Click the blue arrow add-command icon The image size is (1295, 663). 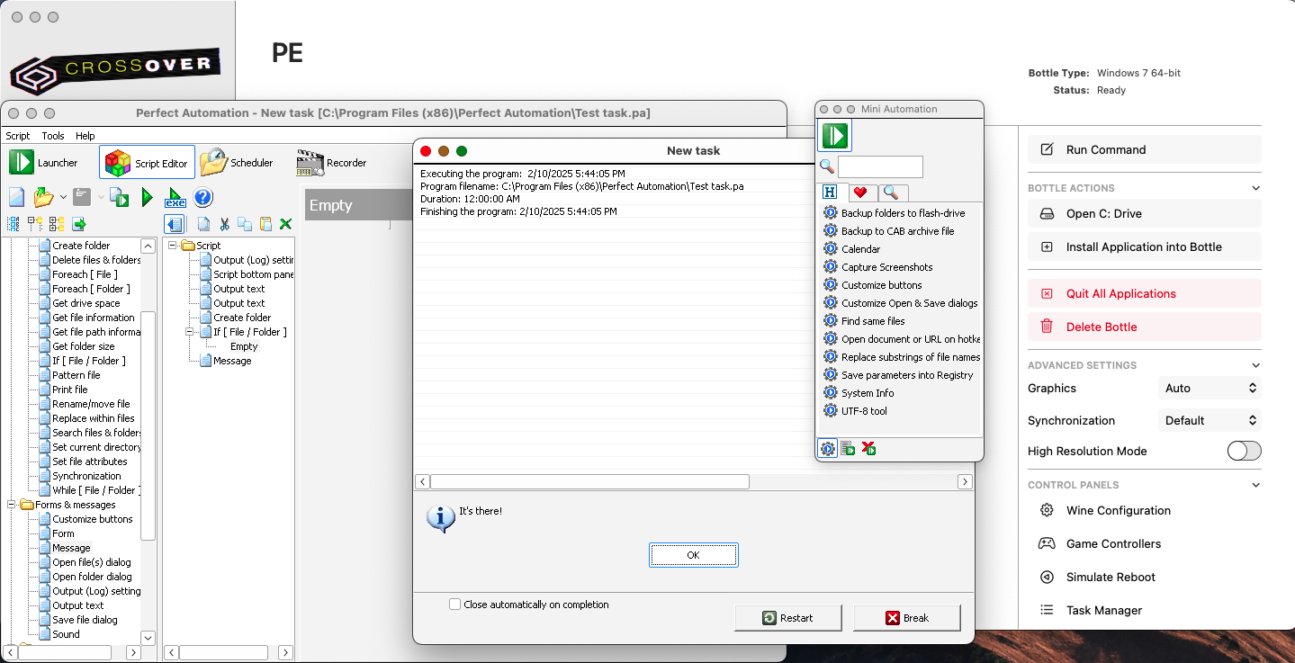tap(175, 224)
